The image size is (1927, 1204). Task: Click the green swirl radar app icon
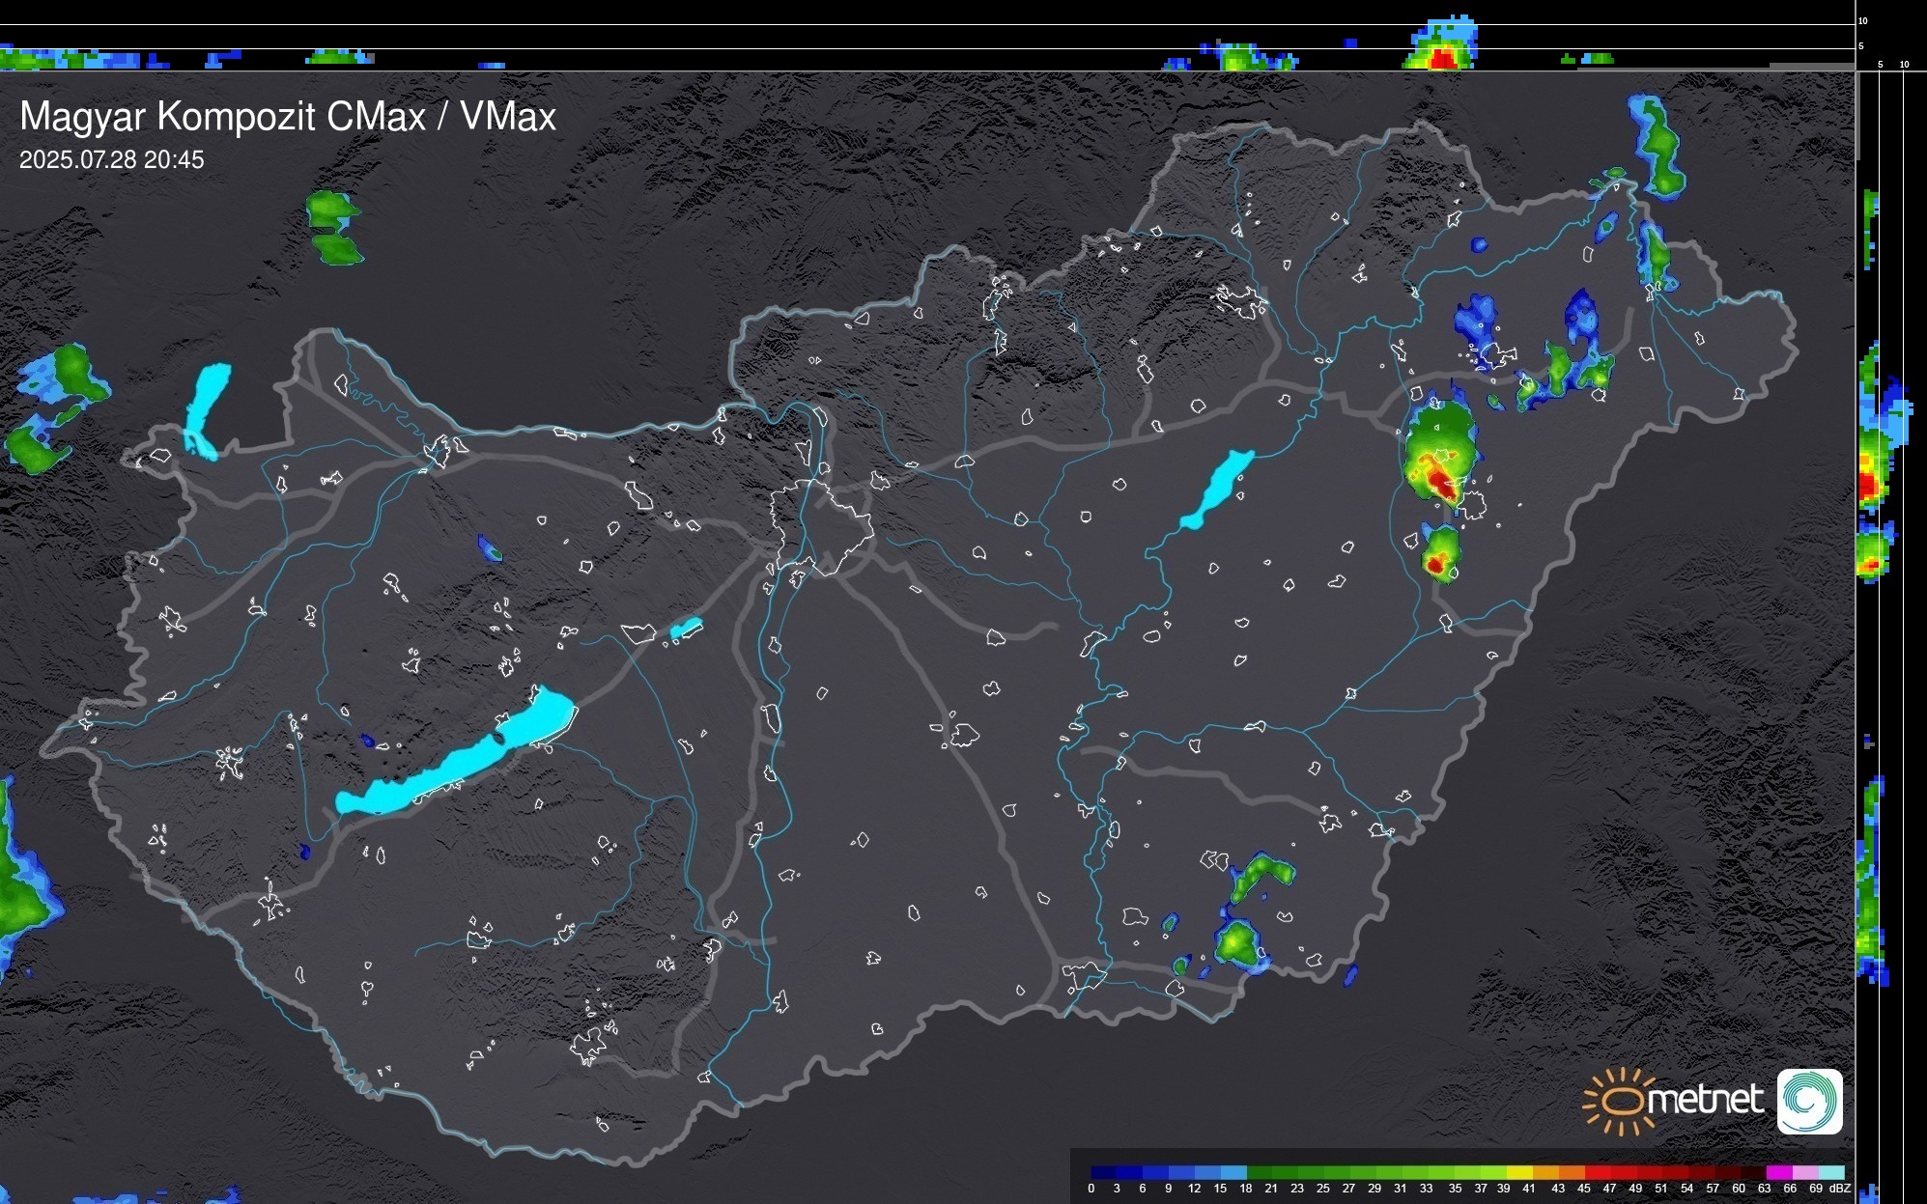(1809, 1101)
